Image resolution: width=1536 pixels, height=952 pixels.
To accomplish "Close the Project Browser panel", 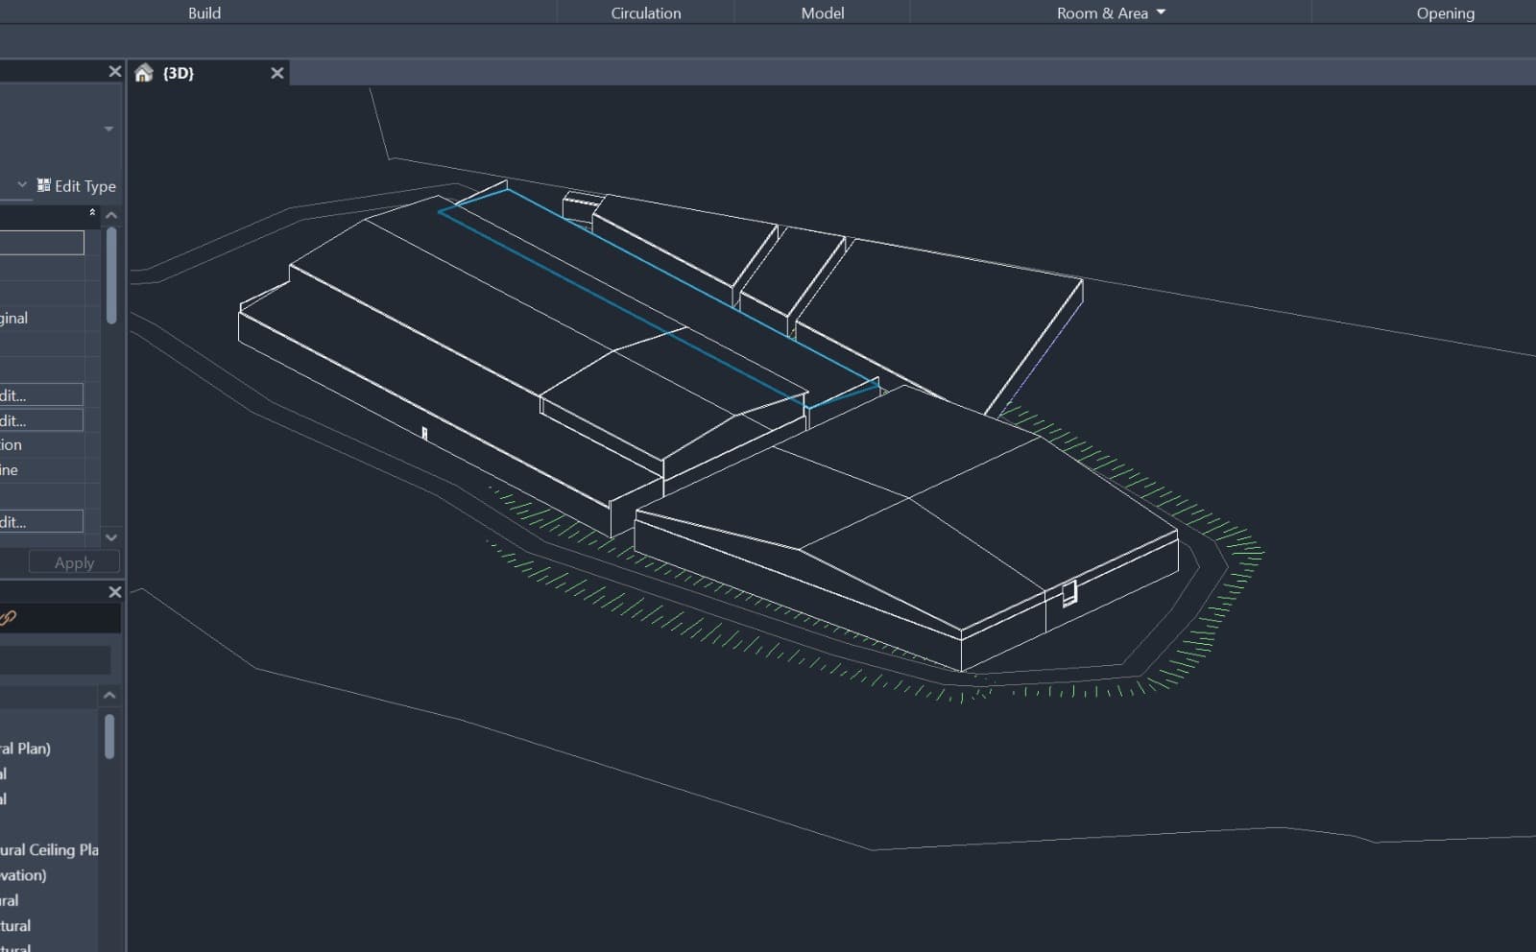I will 115,592.
